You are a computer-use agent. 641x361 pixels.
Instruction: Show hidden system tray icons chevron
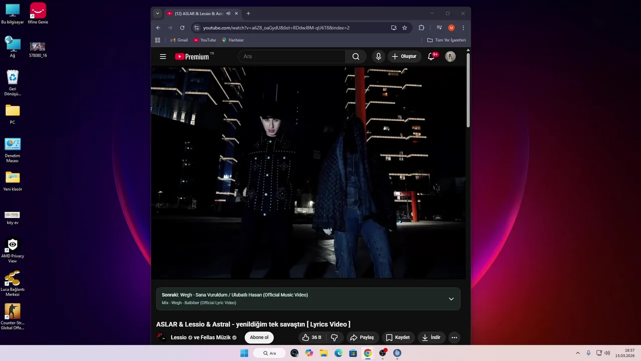click(x=578, y=353)
